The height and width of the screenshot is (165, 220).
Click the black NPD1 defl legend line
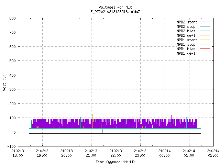click(205, 53)
